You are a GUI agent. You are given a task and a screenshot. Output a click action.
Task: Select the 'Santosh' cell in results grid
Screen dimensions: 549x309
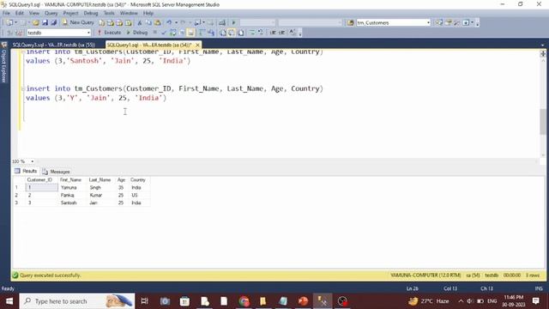click(72, 203)
